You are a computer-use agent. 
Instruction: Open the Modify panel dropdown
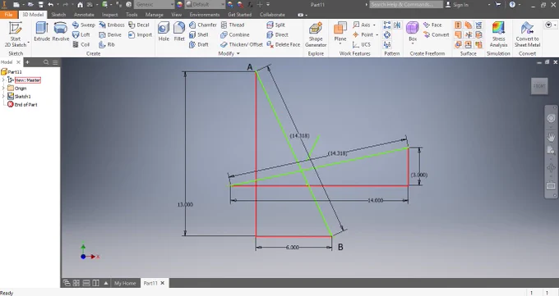point(229,53)
